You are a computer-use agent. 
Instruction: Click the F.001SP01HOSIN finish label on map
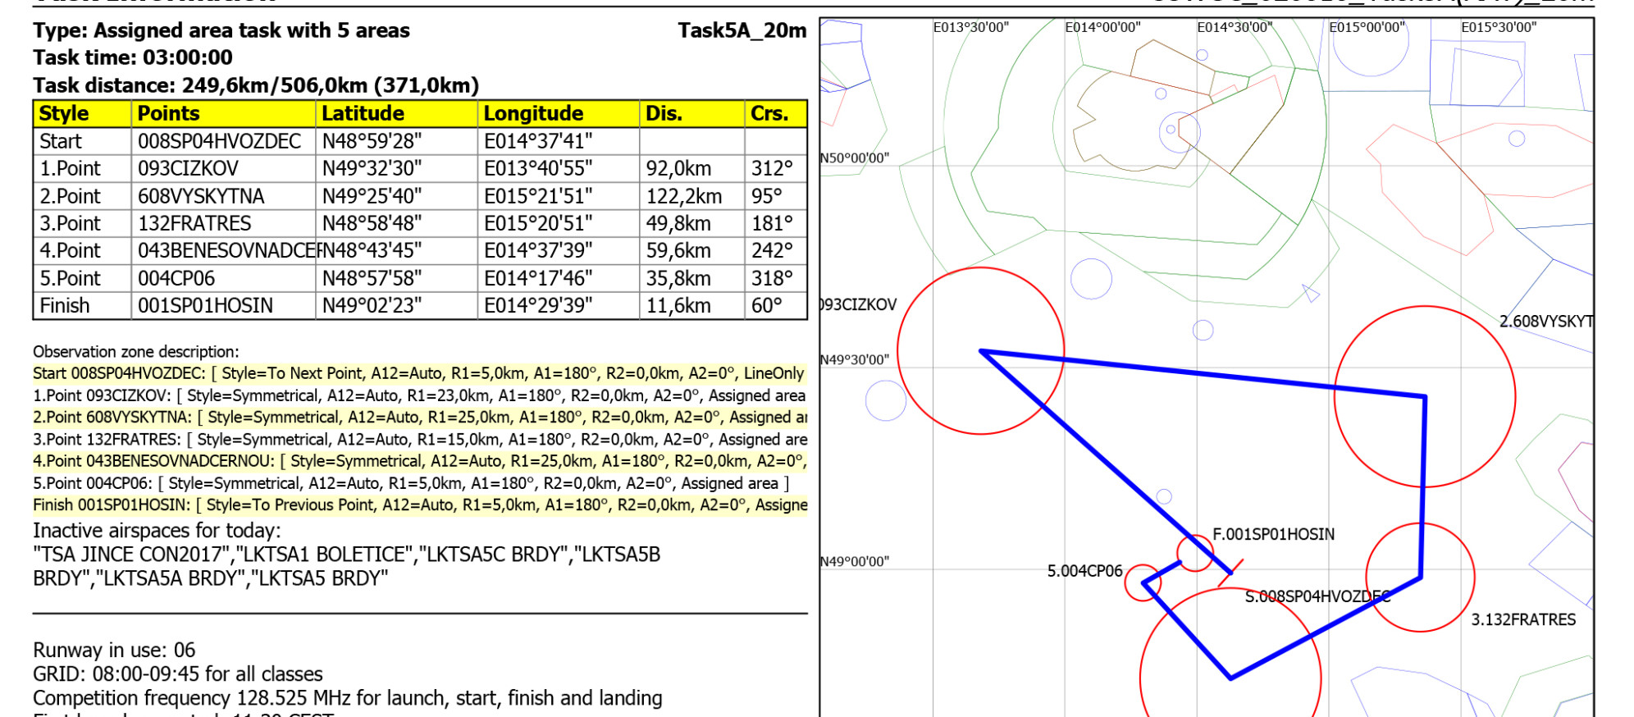[1273, 535]
